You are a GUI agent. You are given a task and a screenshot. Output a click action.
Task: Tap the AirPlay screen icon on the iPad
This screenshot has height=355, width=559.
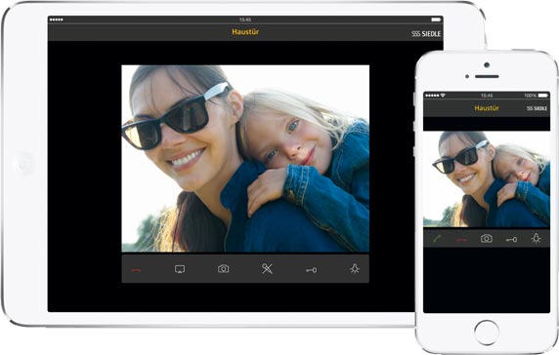[180, 269]
